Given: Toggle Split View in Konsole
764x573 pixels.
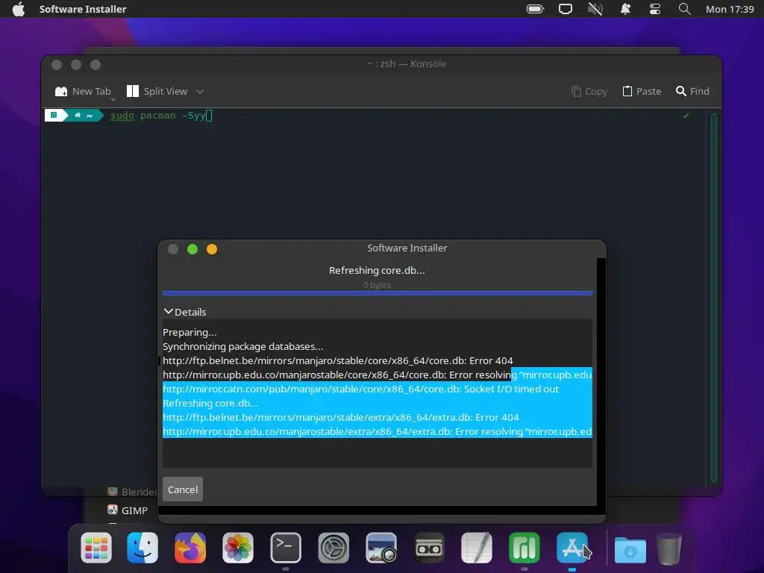Looking at the screenshot, I should coord(157,91).
